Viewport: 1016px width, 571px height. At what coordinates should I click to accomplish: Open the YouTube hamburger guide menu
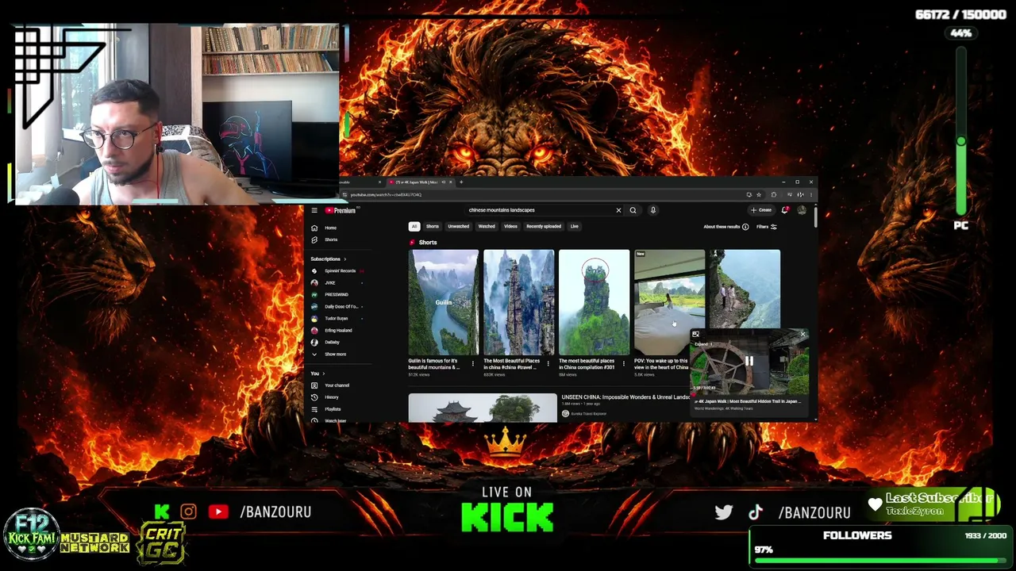click(314, 210)
